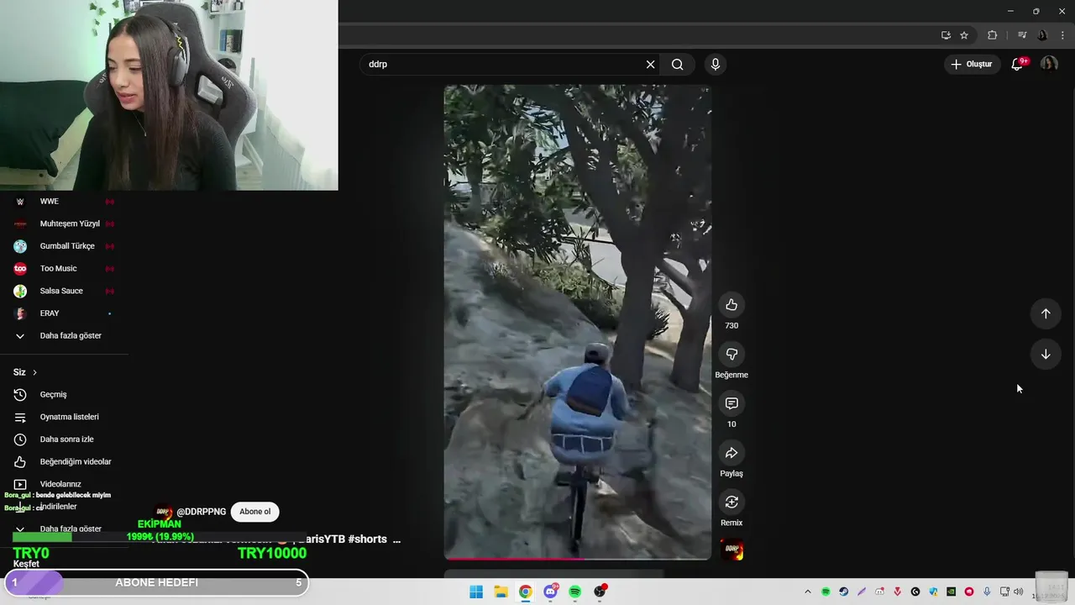
Task: Open Steam icon in system tray
Action: coord(844,592)
